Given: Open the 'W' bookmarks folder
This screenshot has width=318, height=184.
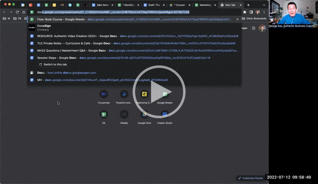Looking at the screenshot, I should pyautogui.click(x=6, y=19).
